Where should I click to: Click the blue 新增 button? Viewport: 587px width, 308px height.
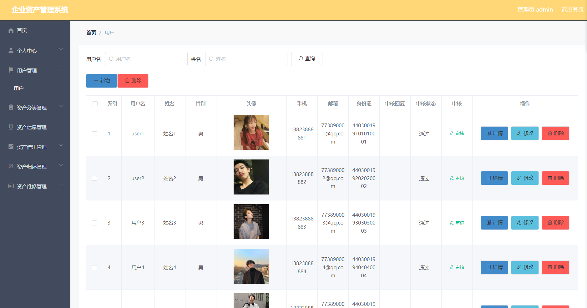[x=102, y=81]
